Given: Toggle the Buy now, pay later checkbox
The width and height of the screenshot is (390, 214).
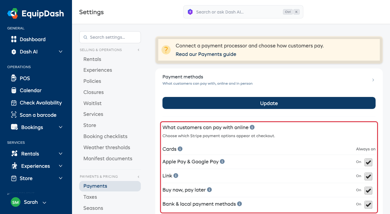Looking at the screenshot, I should [x=368, y=190].
